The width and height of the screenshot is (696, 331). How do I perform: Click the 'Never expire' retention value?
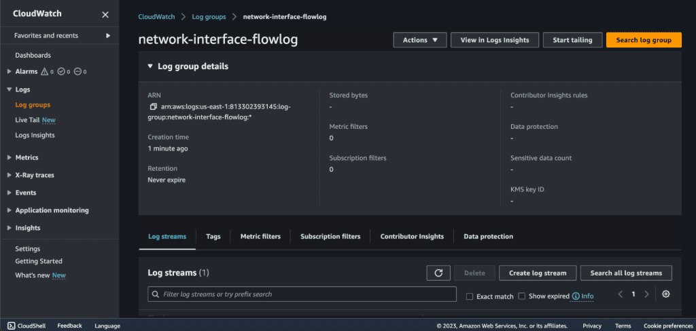coord(167,180)
